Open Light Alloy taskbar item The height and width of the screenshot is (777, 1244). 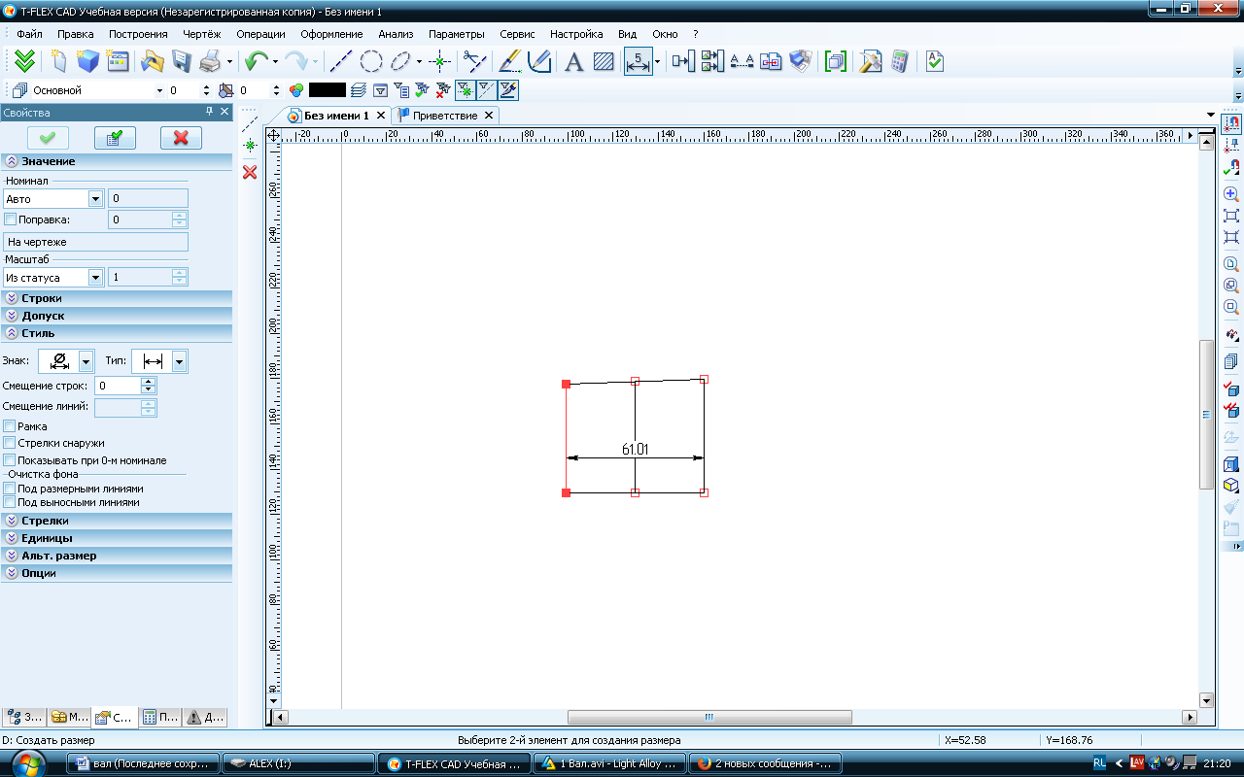point(611,763)
